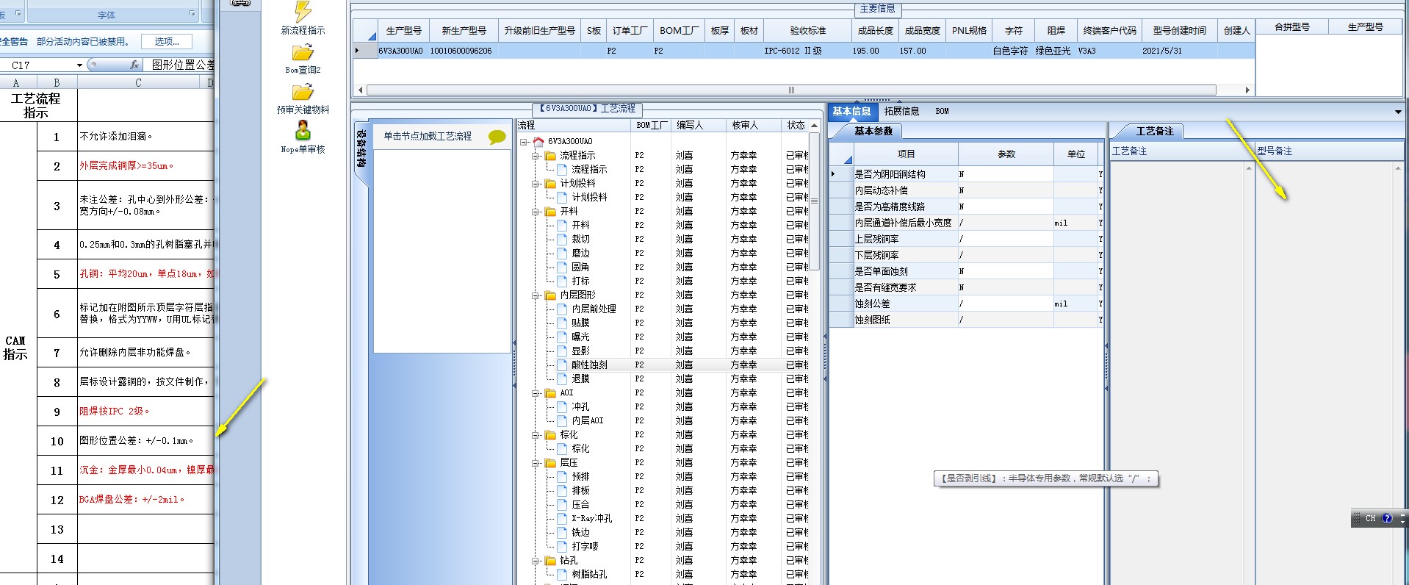This screenshot has width=1409, height=585.
Task: Click the home icon of root 6V3A300UA0
Action: [x=538, y=141]
